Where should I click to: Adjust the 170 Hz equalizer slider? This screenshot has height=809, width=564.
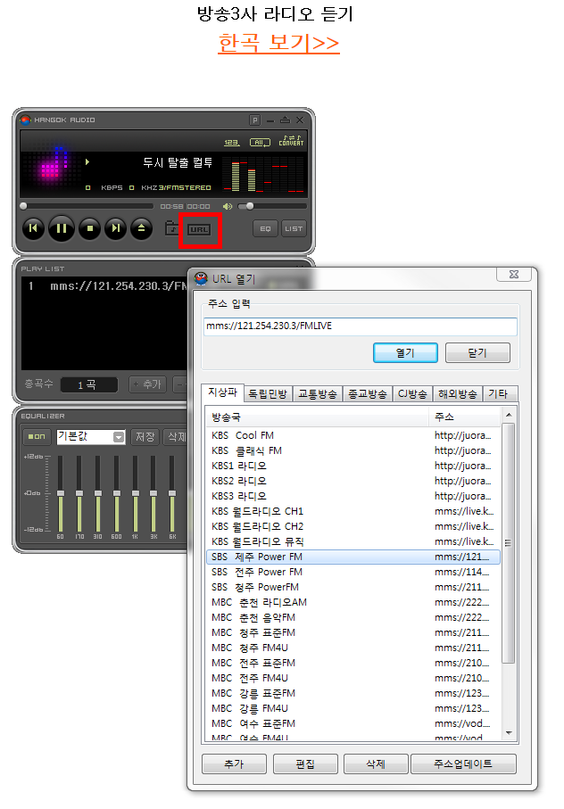tap(79, 494)
